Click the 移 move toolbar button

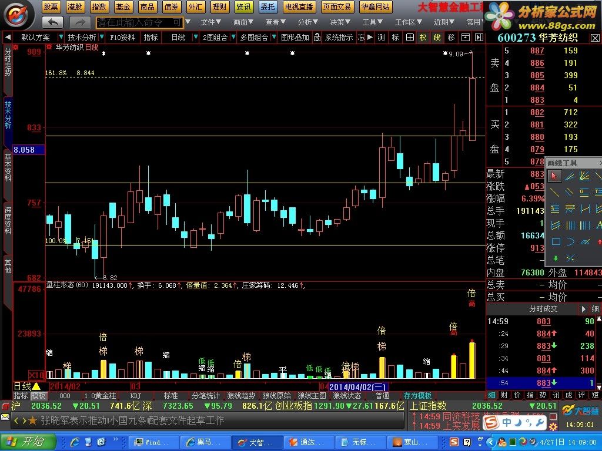tap(451, 37)
